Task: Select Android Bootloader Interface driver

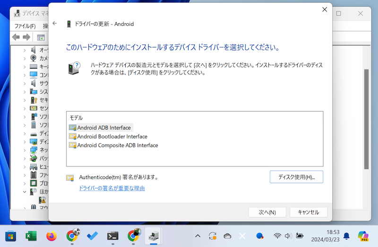Action: tap(112, 136)
